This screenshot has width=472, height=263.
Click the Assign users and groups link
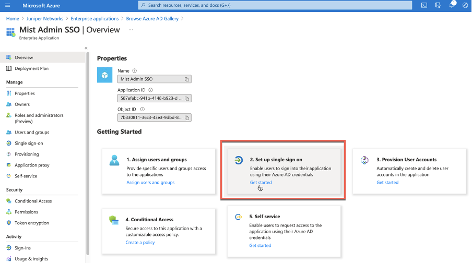(x=150, y=183)
